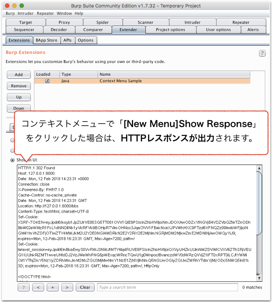Image resolution: width=272 pixels, height=302 pixels.
Task: Click the plus search options button
Action: (x=53, y=287)
